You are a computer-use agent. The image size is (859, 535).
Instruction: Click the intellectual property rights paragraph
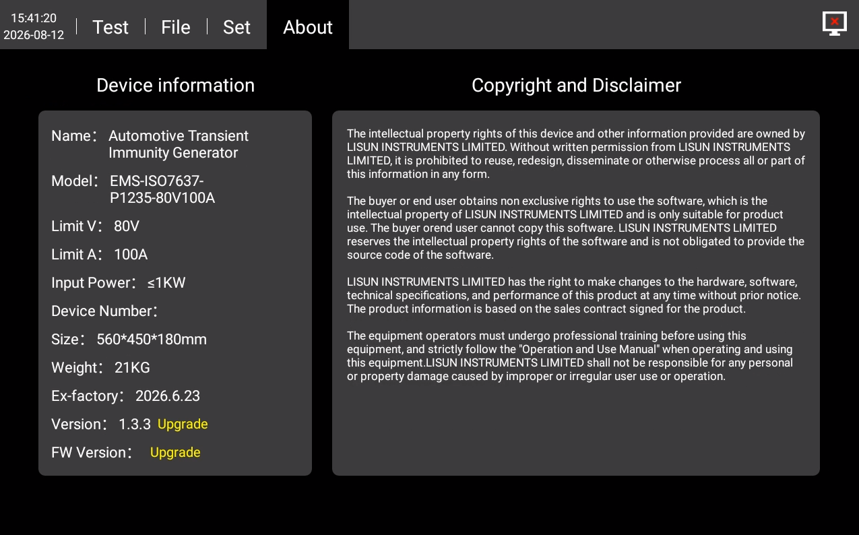coord(576,154)
